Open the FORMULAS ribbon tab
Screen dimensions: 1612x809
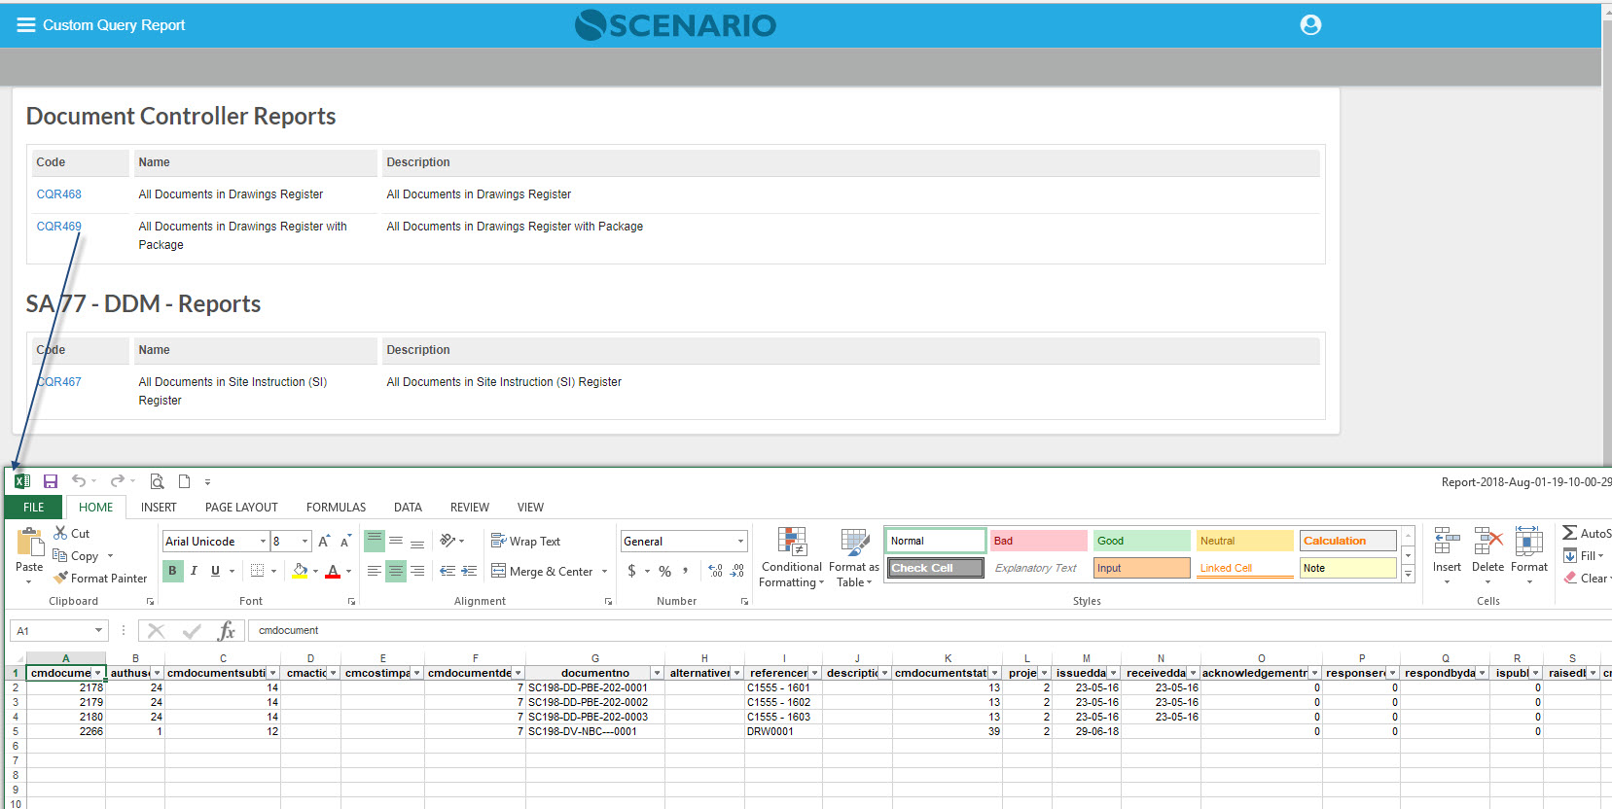(x=336, y=508)
